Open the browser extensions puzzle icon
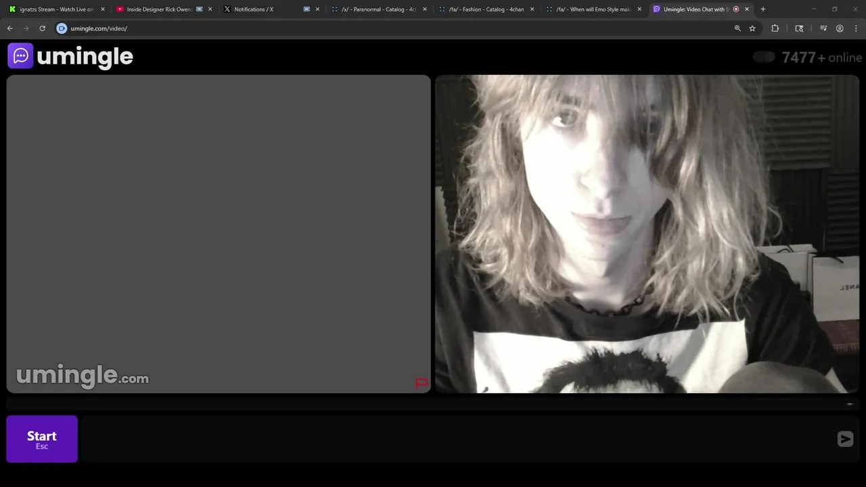This screenshot has width=866, height=487. pos(775,28)
